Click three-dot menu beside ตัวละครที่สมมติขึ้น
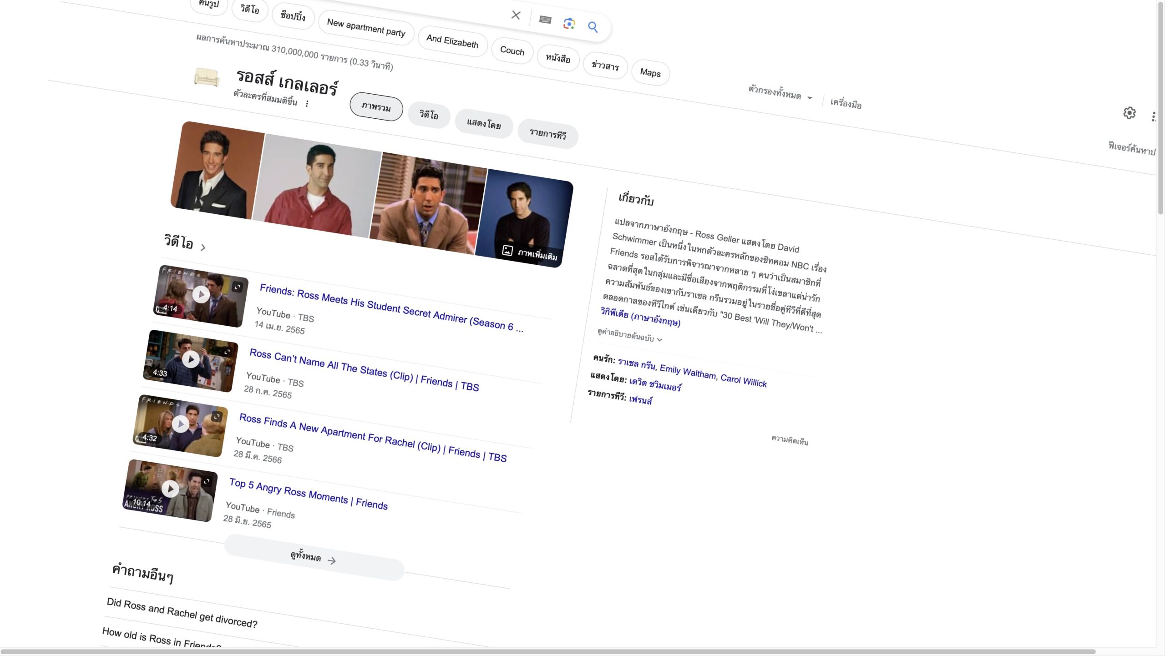1165x656 pixels. coord(307,104)
